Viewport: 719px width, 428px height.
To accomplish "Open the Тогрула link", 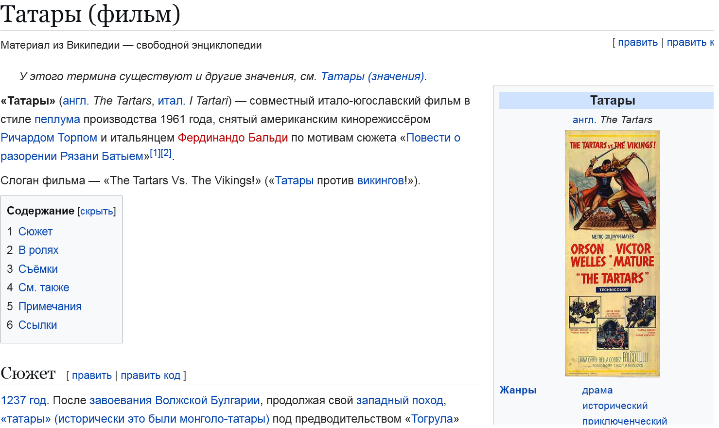I will point(432,419).
